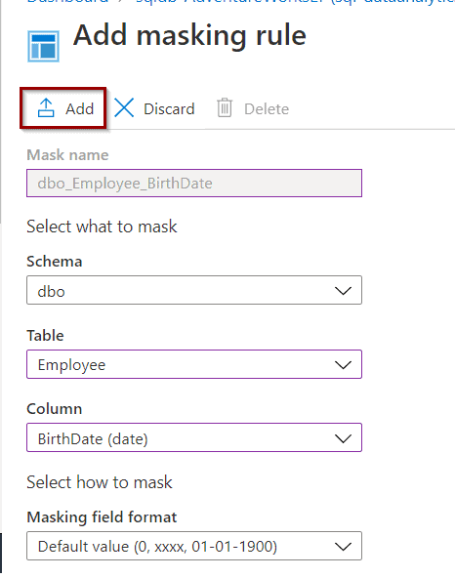The height and width of the screenshot is (578, 455).
Task: Select the dbo value in Schema box
Action: pos(51,292)
